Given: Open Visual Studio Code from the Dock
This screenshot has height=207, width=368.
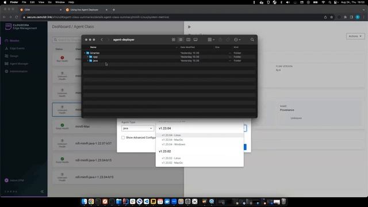Looking at the screenshot, I should click(147, 201).
